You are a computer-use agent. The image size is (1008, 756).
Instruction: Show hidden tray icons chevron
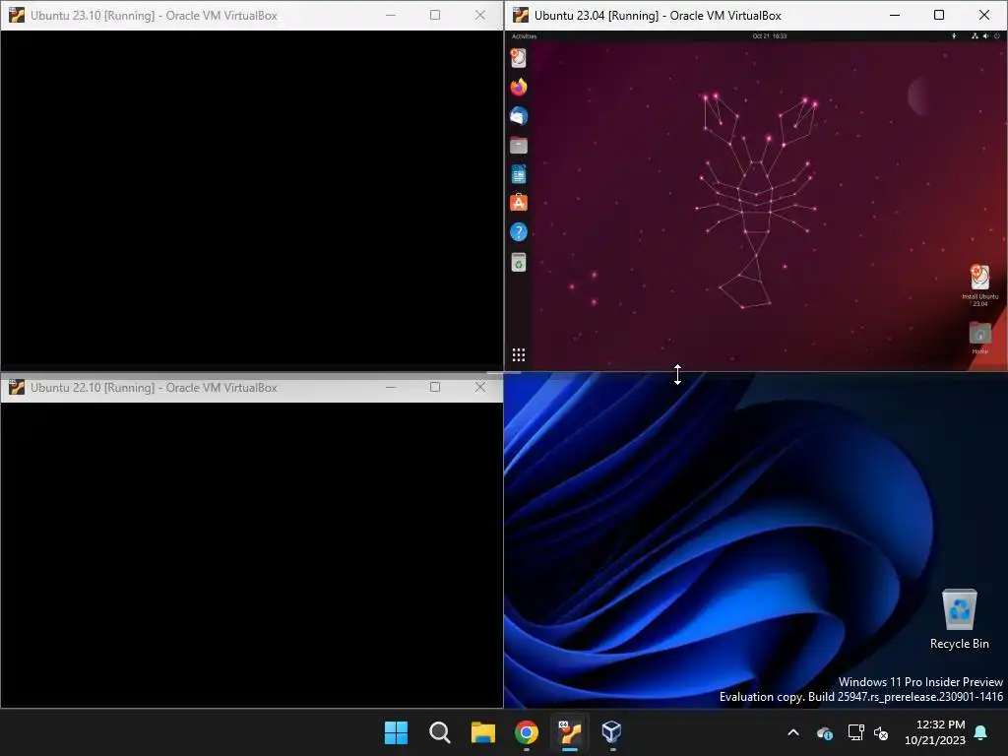coord(793,732)
